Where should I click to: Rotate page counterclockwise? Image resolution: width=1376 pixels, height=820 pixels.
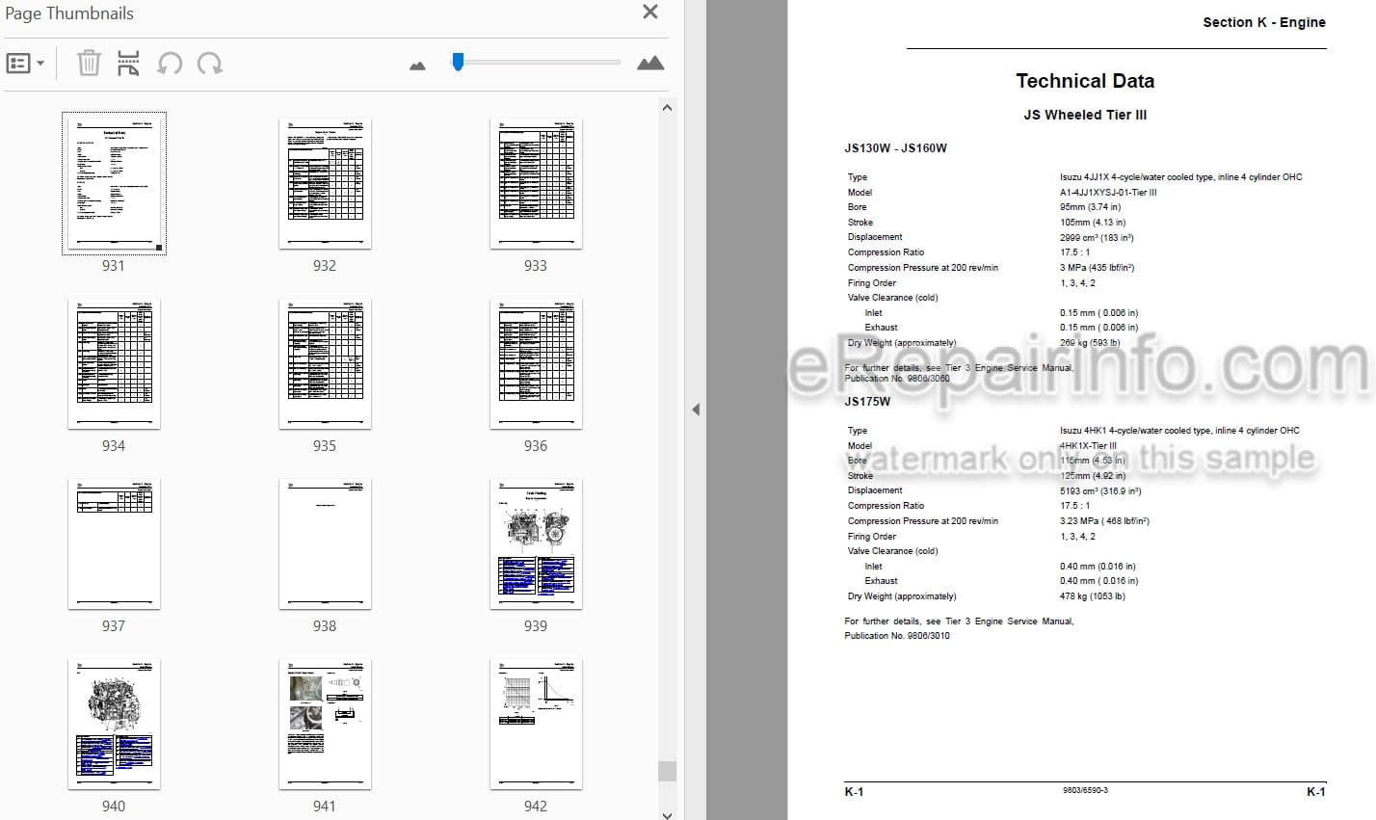click(x=170, y=64)
